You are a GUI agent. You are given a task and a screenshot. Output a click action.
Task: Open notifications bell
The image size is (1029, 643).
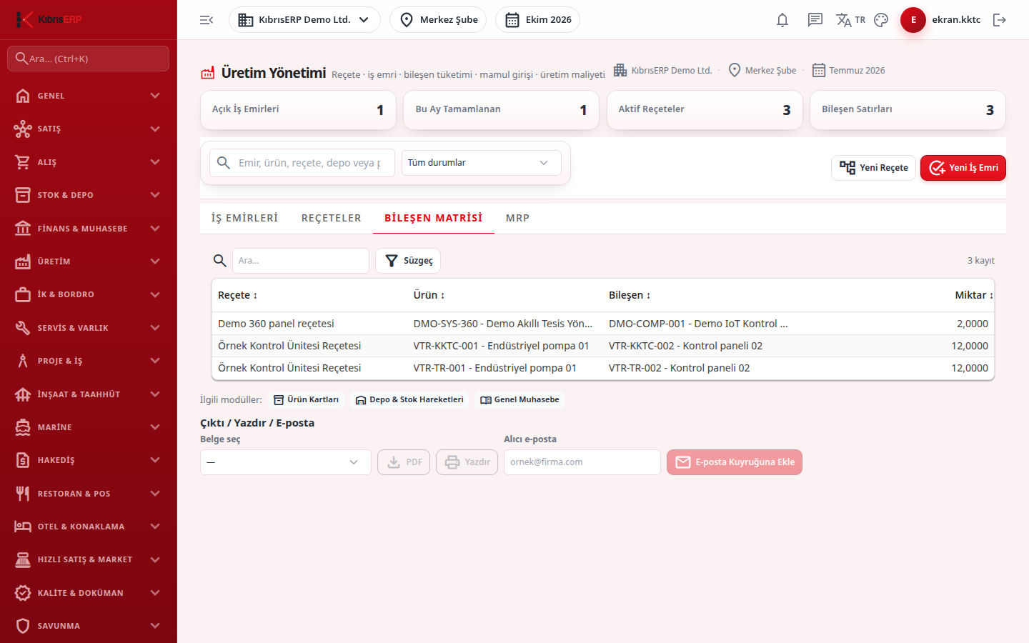pos(782,20)
